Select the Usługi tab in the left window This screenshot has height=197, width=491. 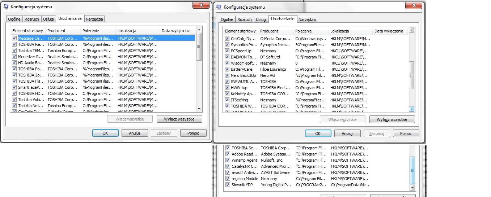click(48, 19)
